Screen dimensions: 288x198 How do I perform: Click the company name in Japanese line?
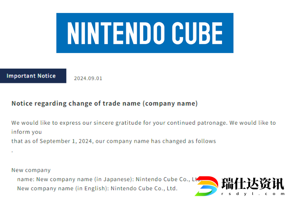[x=109, y=179]
